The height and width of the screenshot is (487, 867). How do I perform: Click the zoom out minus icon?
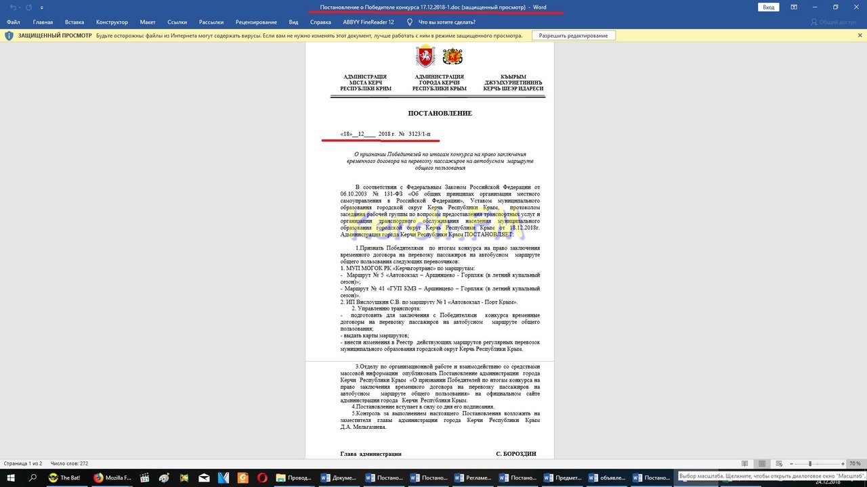click(792, 463)
